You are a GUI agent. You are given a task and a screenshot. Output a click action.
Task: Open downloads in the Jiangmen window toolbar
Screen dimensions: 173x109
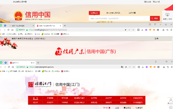coord(164,67)
